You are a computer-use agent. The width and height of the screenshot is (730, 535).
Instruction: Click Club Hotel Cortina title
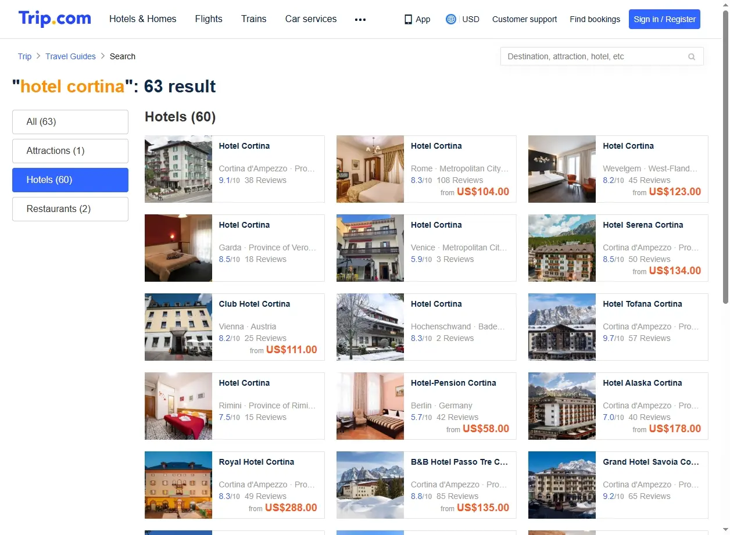coord(254,304)
